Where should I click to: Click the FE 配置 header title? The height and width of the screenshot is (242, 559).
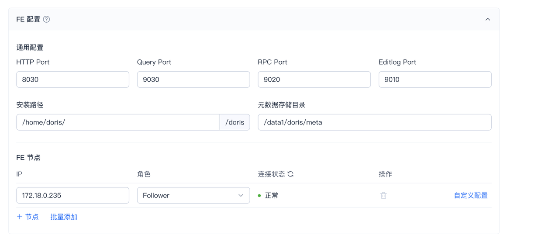[x=28, y=19]
